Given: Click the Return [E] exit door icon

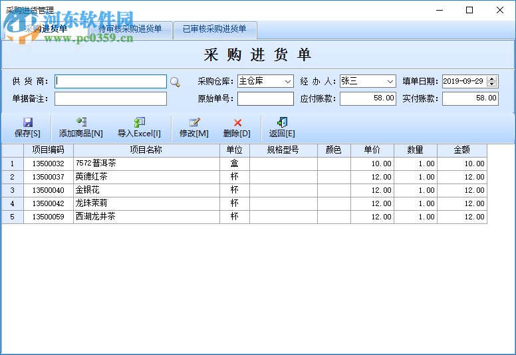Looking at the screenshot, I should [x=283, y=122].
